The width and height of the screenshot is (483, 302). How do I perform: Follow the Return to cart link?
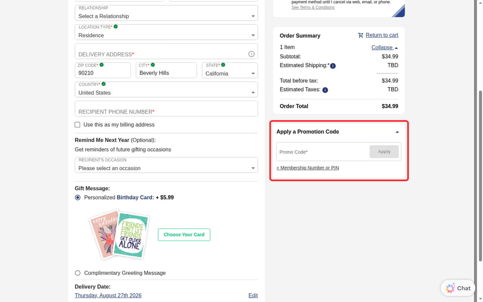pyautogui.click(x=382, y=35)
